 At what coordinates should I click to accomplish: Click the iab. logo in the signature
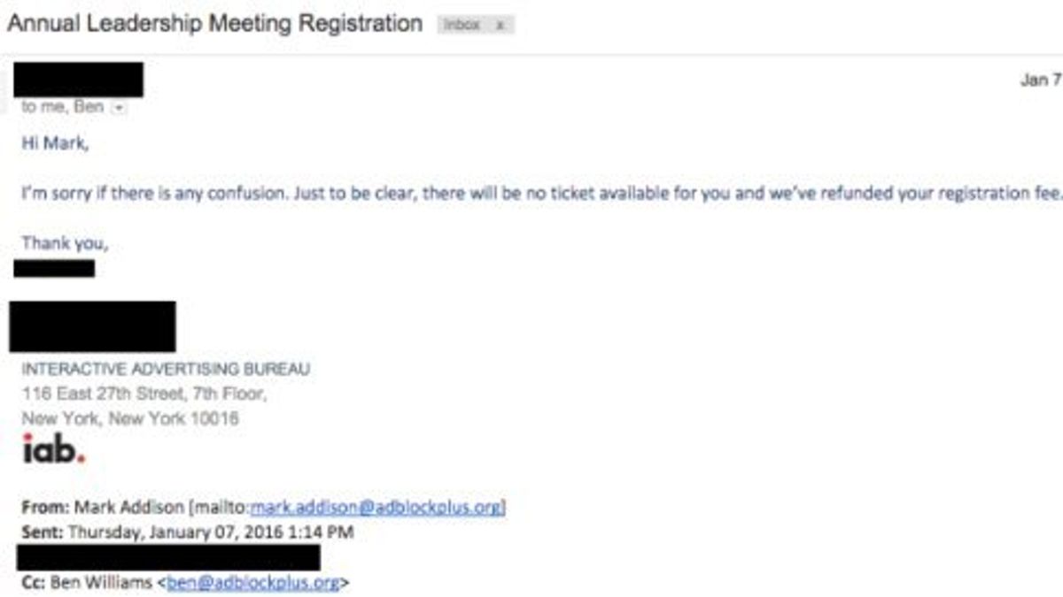point(53,450)
